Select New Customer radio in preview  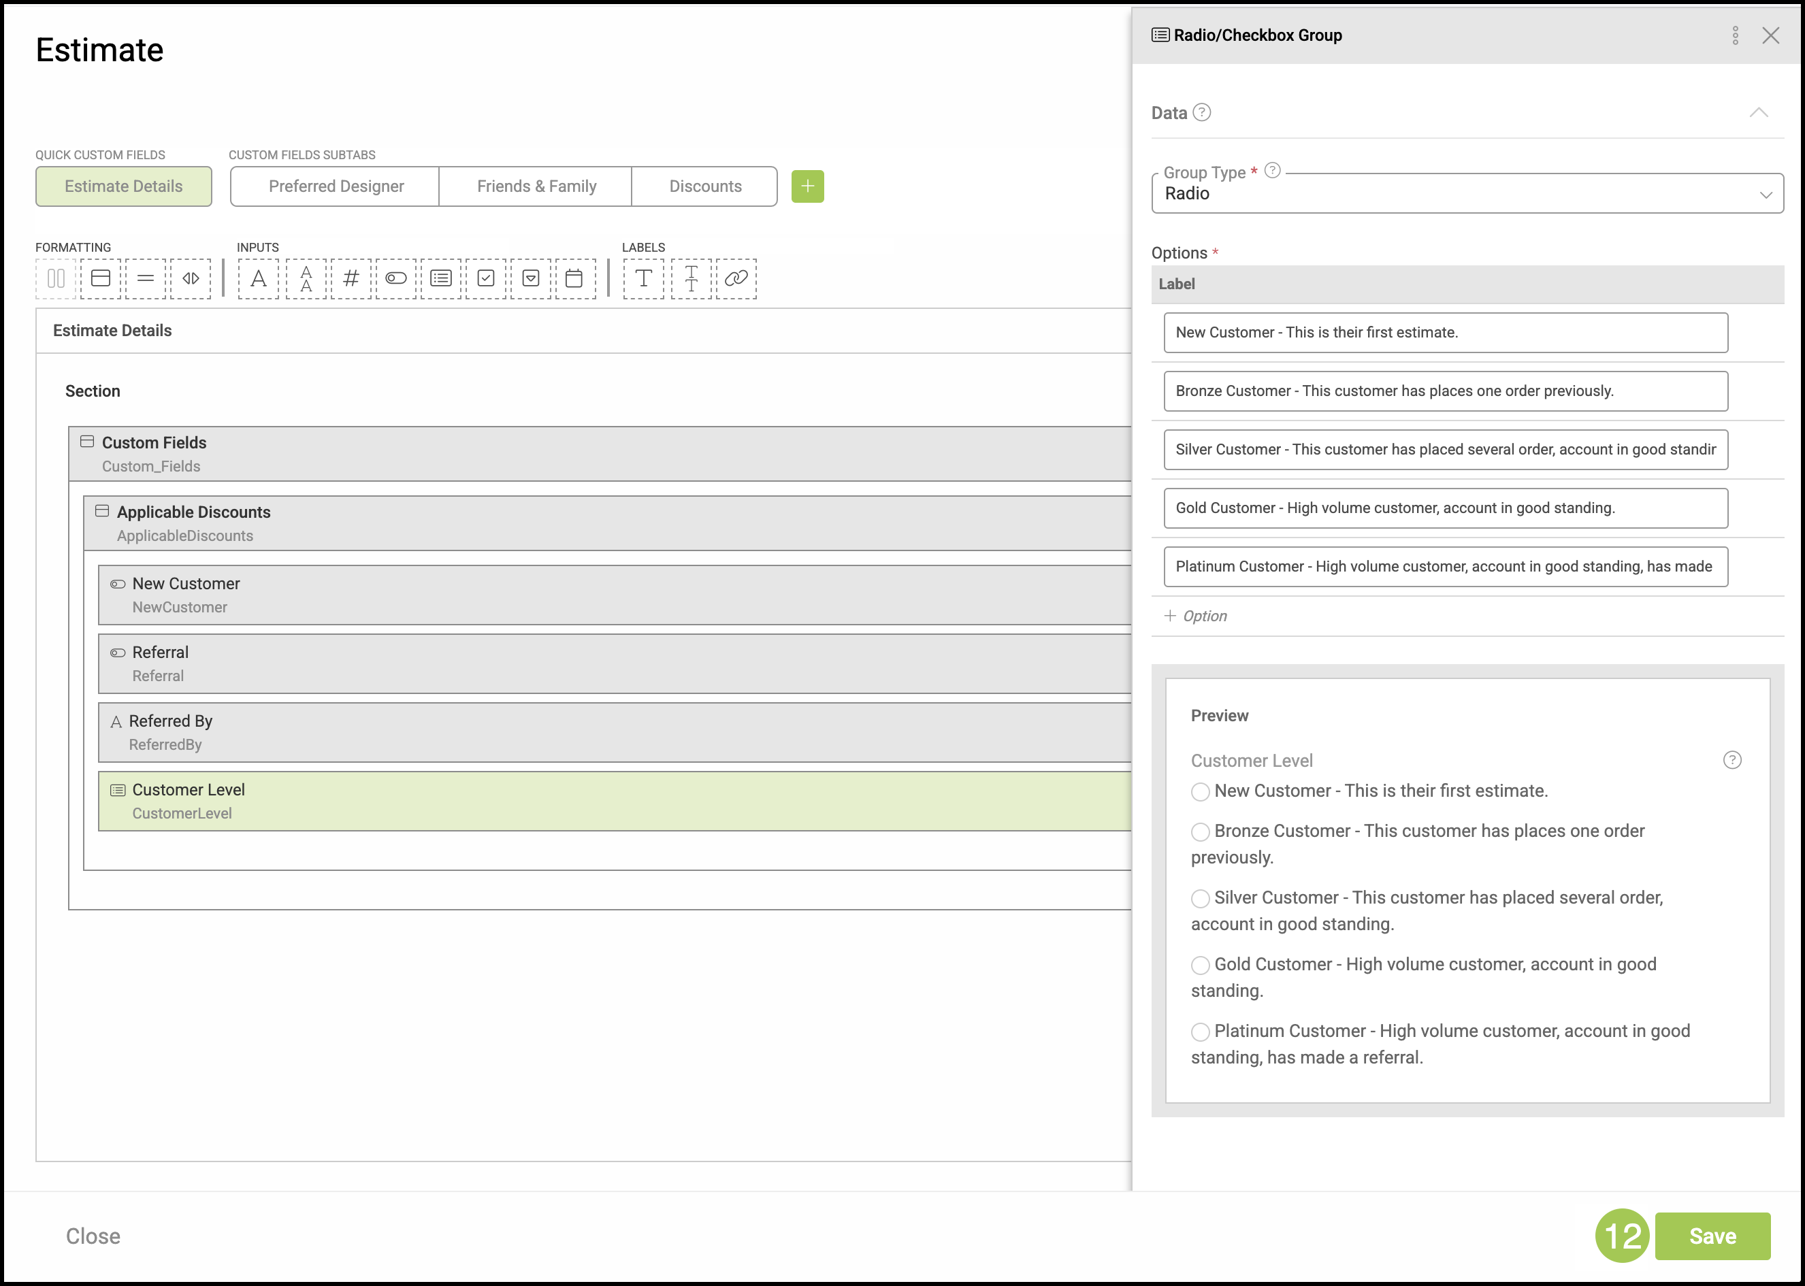point(1200,792)
